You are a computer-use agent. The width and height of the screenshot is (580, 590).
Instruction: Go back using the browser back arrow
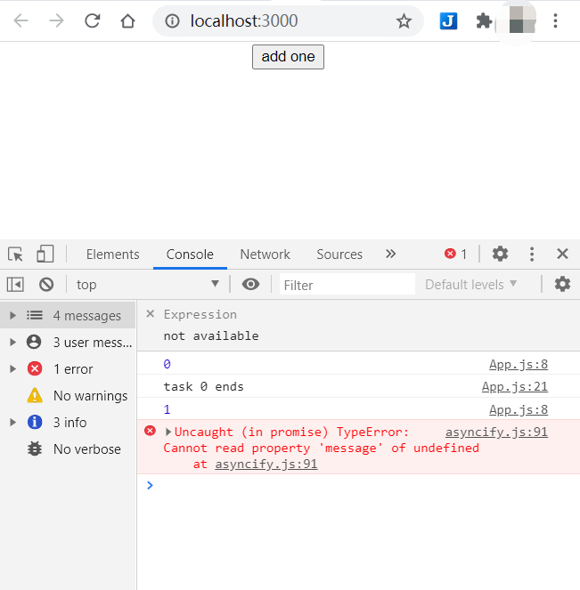(21, 20)
